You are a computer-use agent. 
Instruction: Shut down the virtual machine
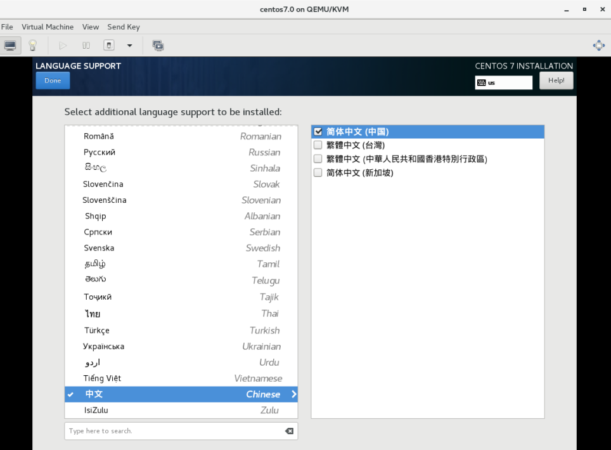point(109,46)
